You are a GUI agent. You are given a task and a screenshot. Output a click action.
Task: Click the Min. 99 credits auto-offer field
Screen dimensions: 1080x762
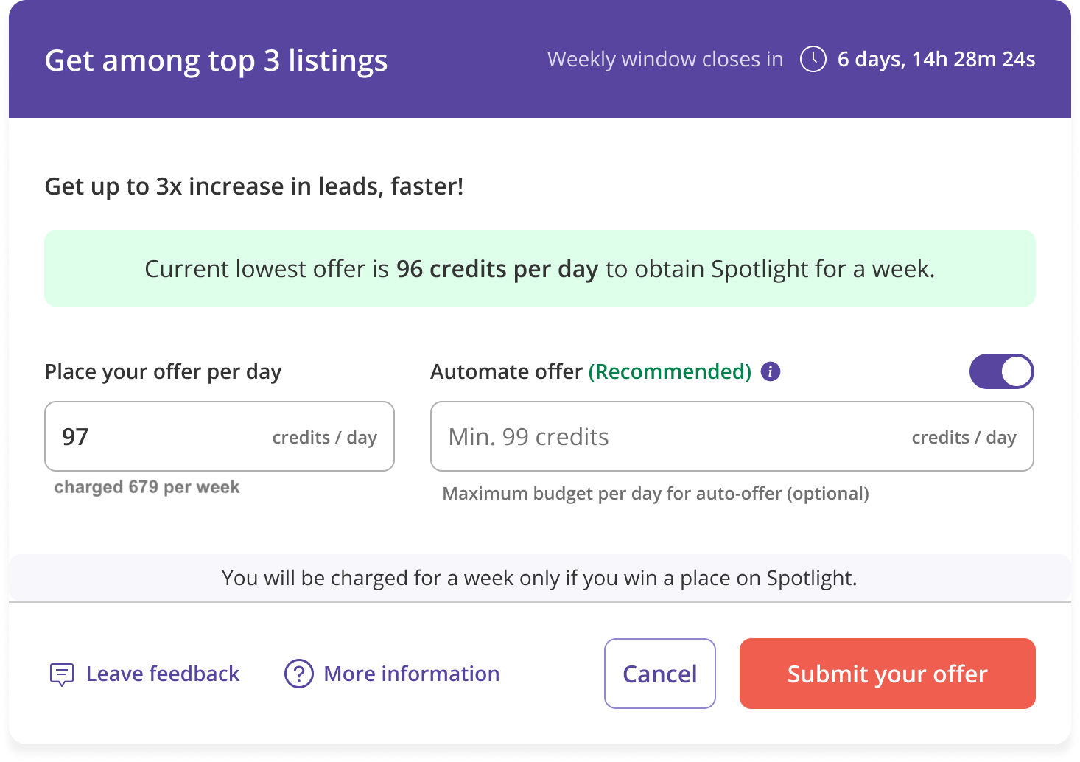[x=732, y=436]
